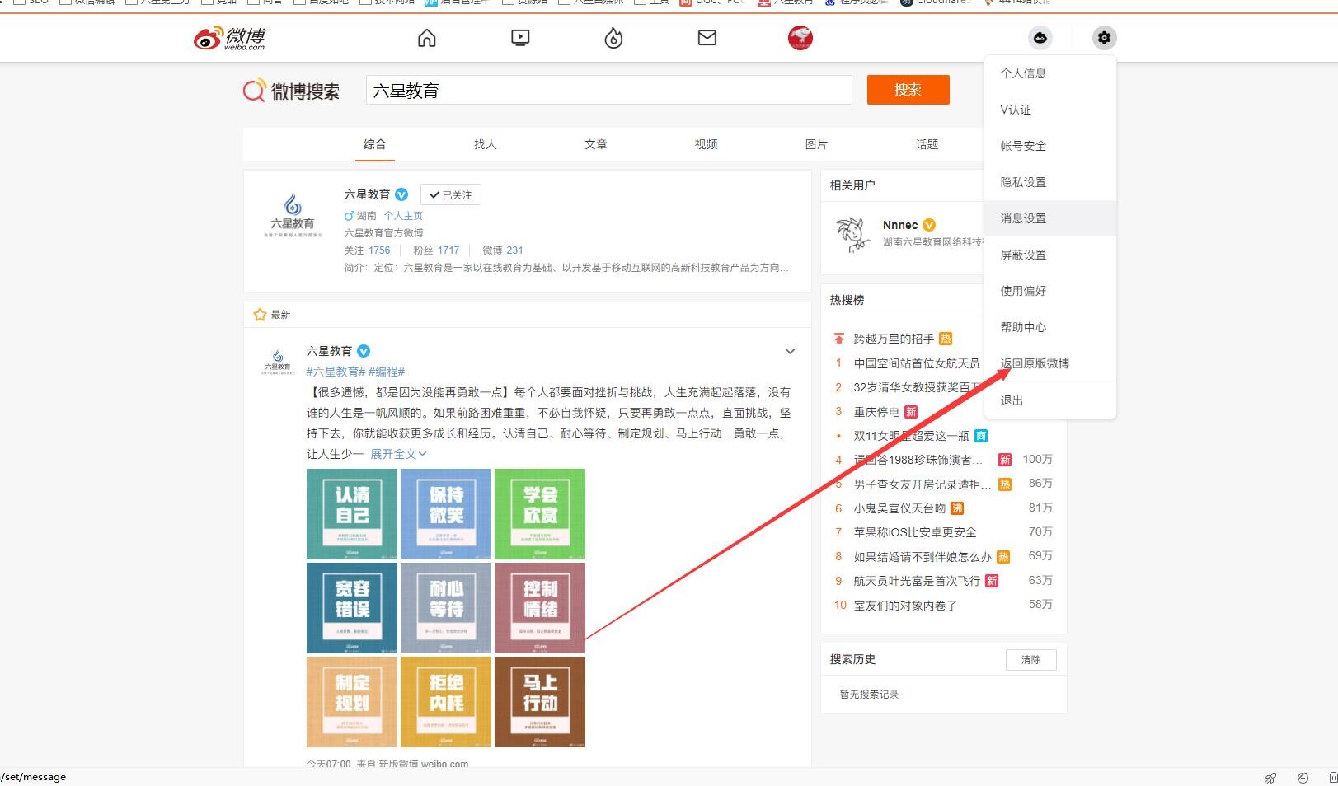This screenshot has width=1338, height=786.
Task: Switch to the 视频 tab
Action: tap(707, 144)
